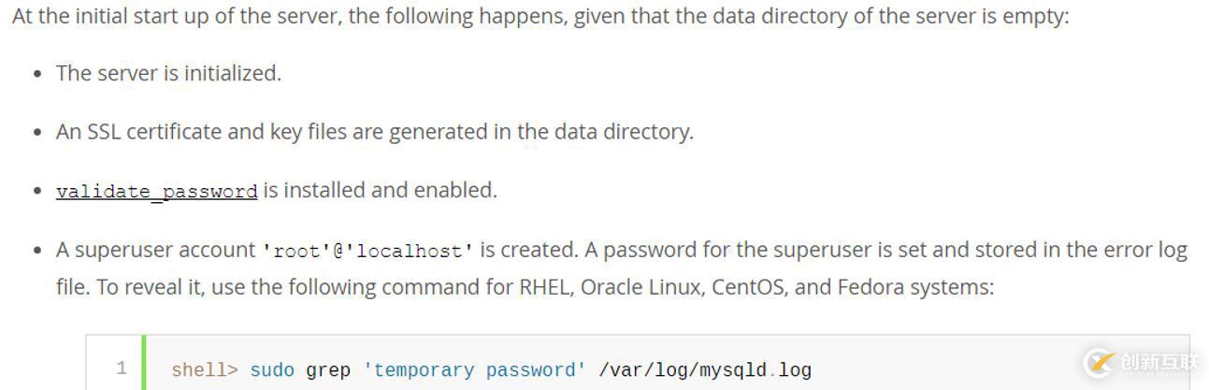Click line number 1 in code block
This screenshot has height=390, width=1209.
coord(121,368)
